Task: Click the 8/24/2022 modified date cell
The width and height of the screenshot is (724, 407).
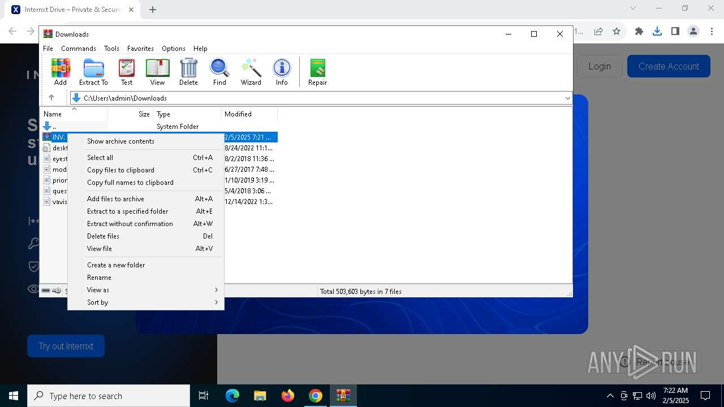Action: tap(248, 148)
